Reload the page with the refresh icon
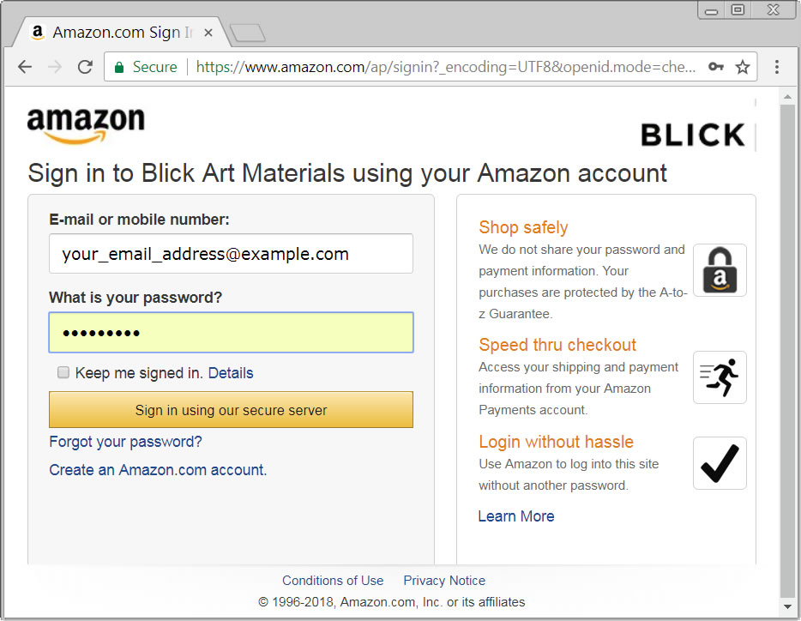 (85, 67)
